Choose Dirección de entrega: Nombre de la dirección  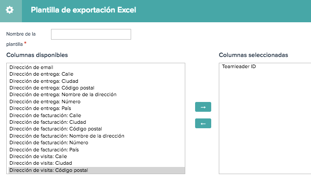(x=97, y=94)
